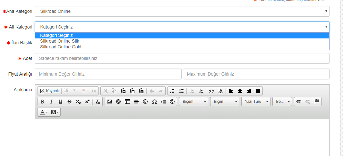Viewport: 343px width, 156px height.
Task: Toggle italic formatting
Action: pos(51,102)
